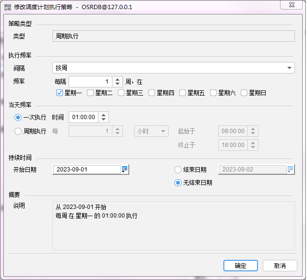Increase the 时间 01:00:00 value
Viewport: 306px width, 280px height.
point(103,115)
